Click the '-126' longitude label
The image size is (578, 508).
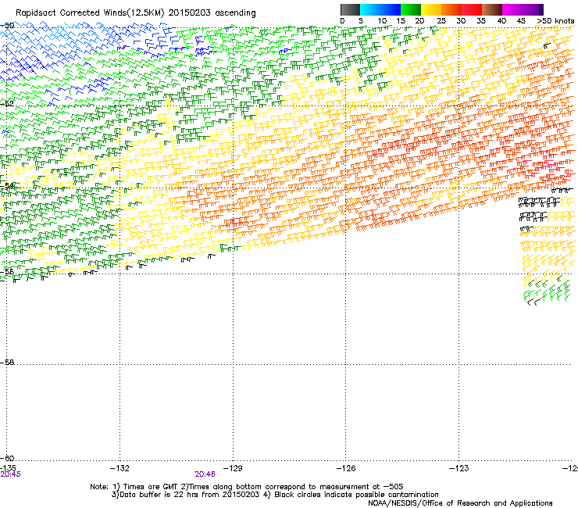coord(346,468)
